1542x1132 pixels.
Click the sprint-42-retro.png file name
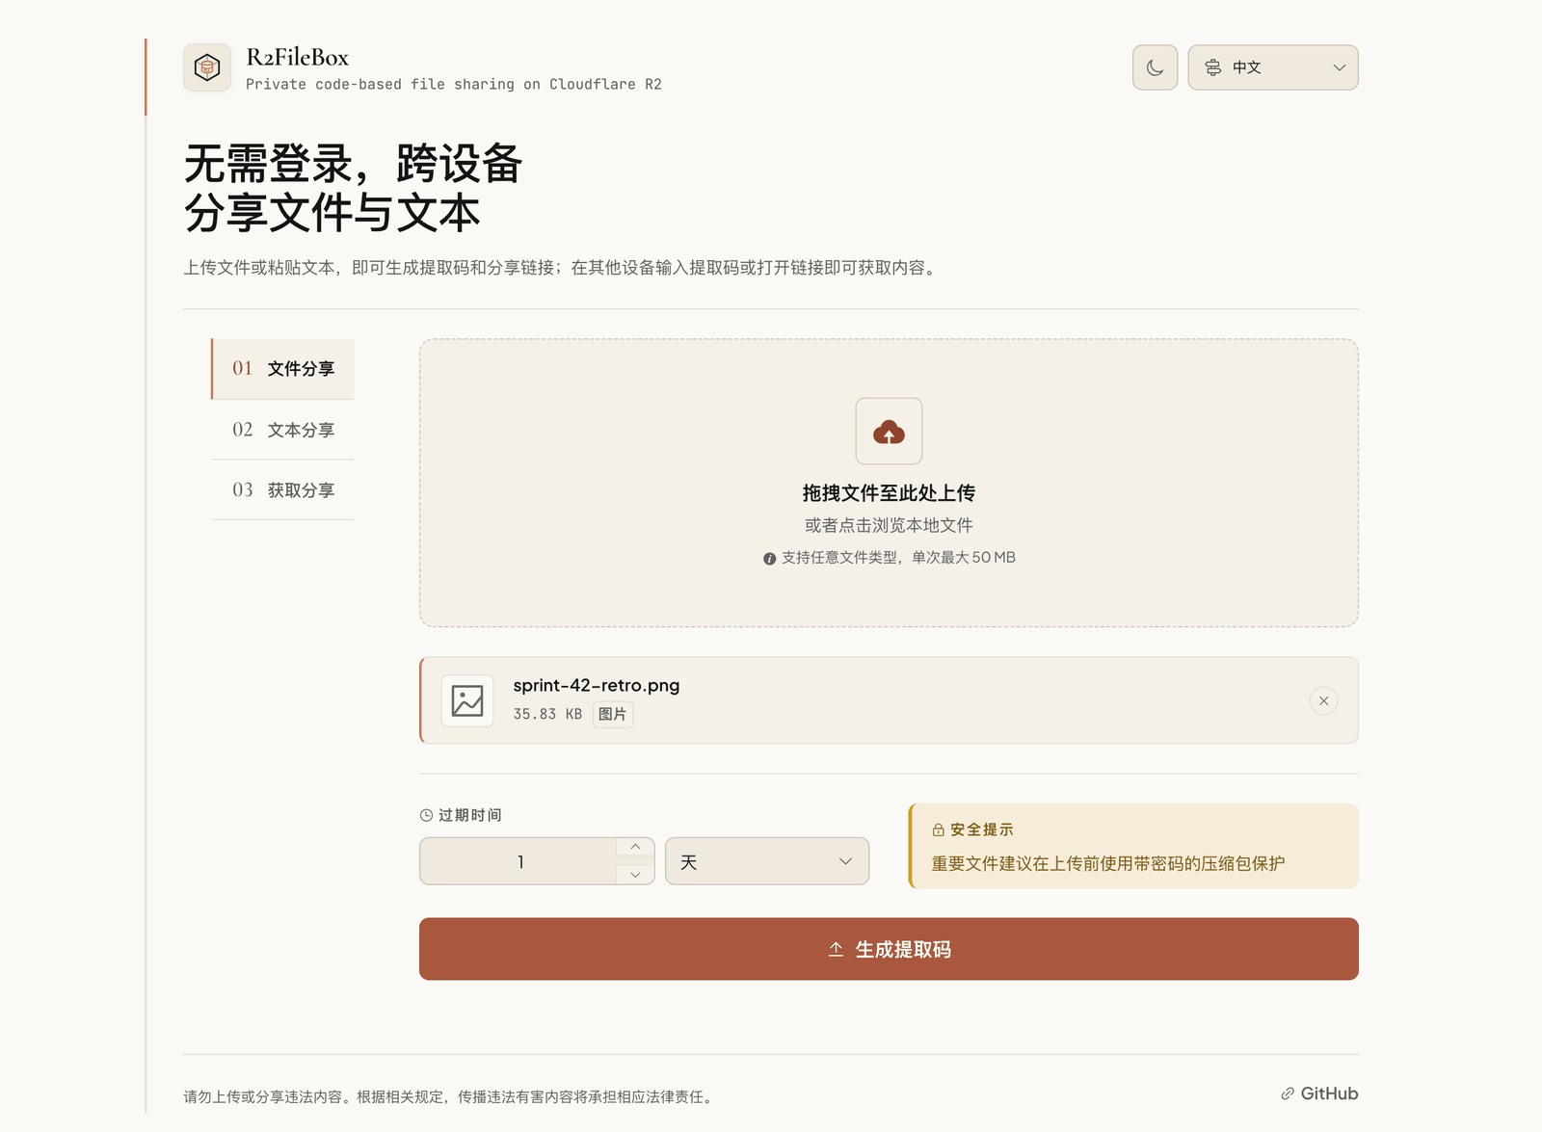(596, 686)
